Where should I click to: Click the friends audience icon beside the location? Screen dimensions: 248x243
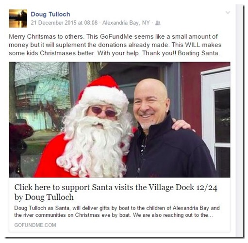[158, 23]
